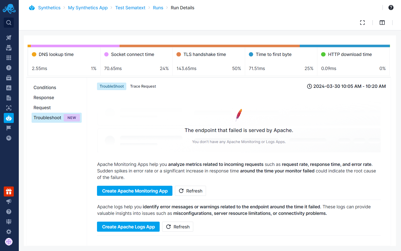Image resolution: width=401 pixels, height=251 pixels.
Task: Click the pink Socket connect bar segment
Action: point(75,46)
